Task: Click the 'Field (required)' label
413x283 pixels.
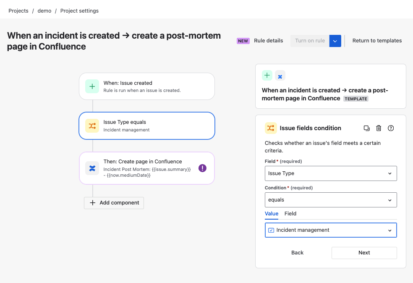Action: point(283,161)
